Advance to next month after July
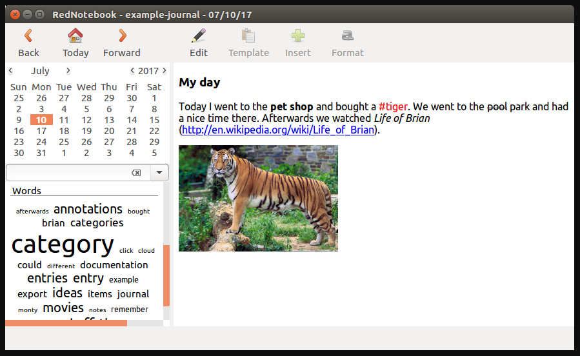 [x=68, y=71]
